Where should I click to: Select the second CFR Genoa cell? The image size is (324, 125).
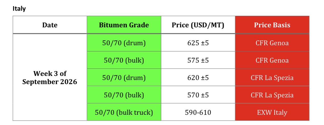(272, 60)
